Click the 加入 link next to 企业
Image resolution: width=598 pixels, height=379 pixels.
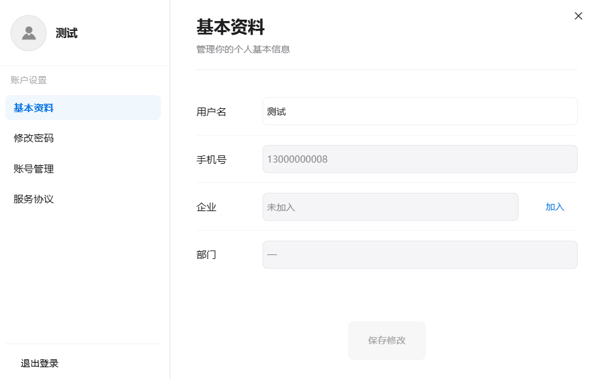coord(555,207)
